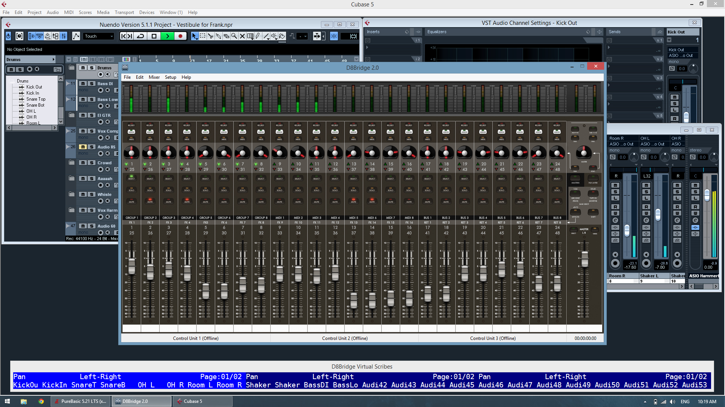Click the Show Inspector toolbar icon
725x407 pixels.
pyautogui.click(x=32, y=36)
